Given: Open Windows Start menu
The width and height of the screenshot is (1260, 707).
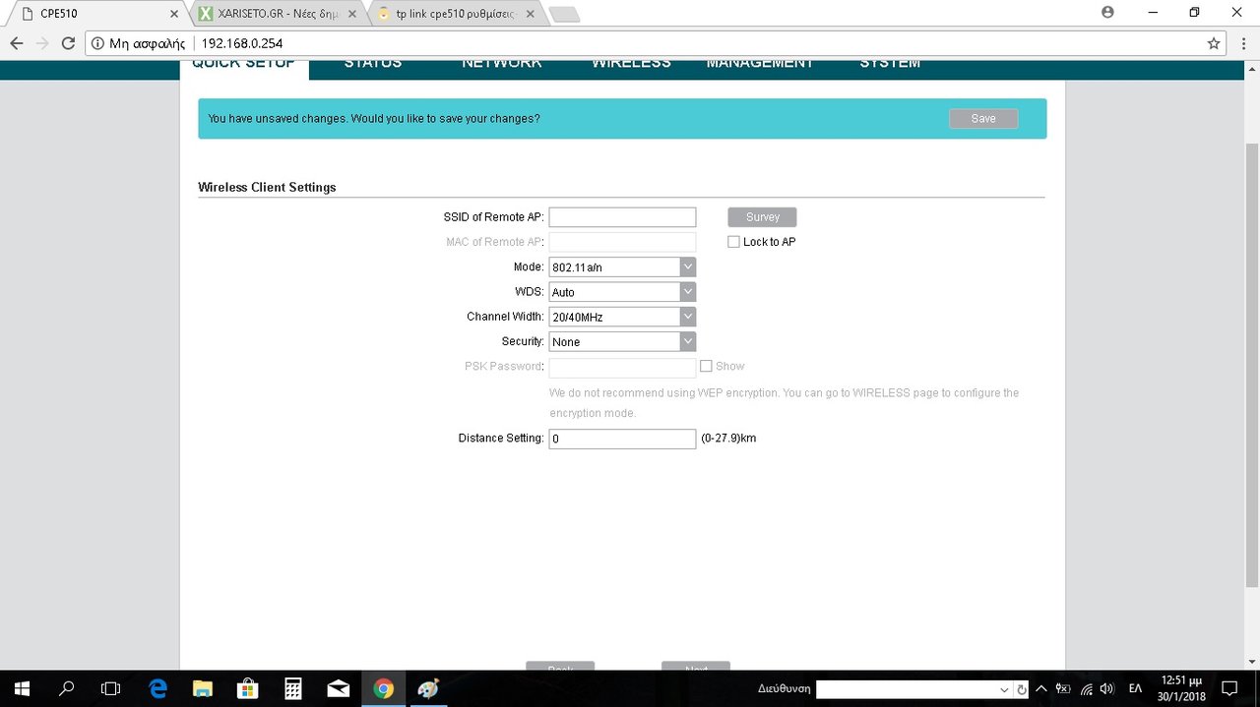Looking at the screenshot, I should point(22,688).
